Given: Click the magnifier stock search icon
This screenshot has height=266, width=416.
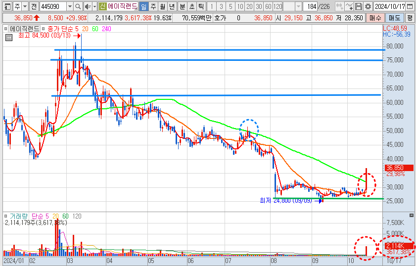Looking at the screenshot, I should pyautogui.click(x=78, y=6).
